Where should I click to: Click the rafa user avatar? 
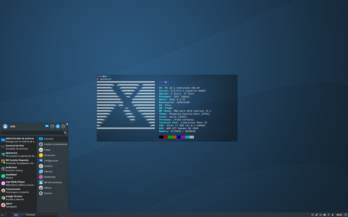(x=5, y=126)
